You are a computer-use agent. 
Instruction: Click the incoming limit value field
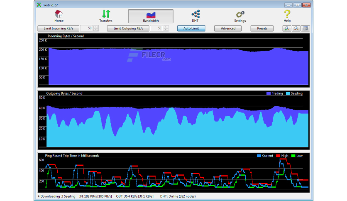click(x=87, y=28)
